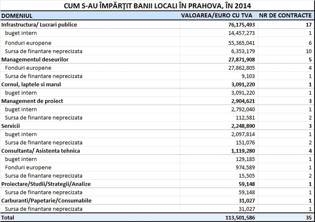Viewport: 315px width, 222px height.
Task: Click the DOMENIUL column header
Action: 17,16
